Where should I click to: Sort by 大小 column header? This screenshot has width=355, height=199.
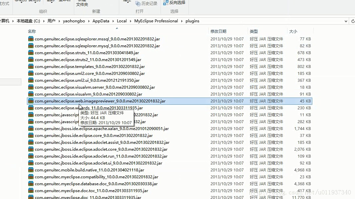click(x=293, y=31)
